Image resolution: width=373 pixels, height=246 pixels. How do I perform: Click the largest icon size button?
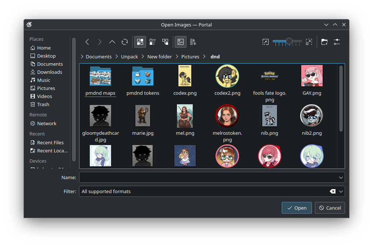(309, 42)
